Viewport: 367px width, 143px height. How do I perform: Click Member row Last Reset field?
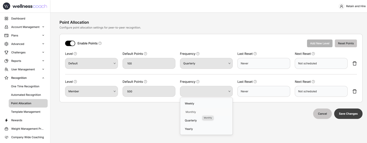pyautogui.click(x=264, y=91)
